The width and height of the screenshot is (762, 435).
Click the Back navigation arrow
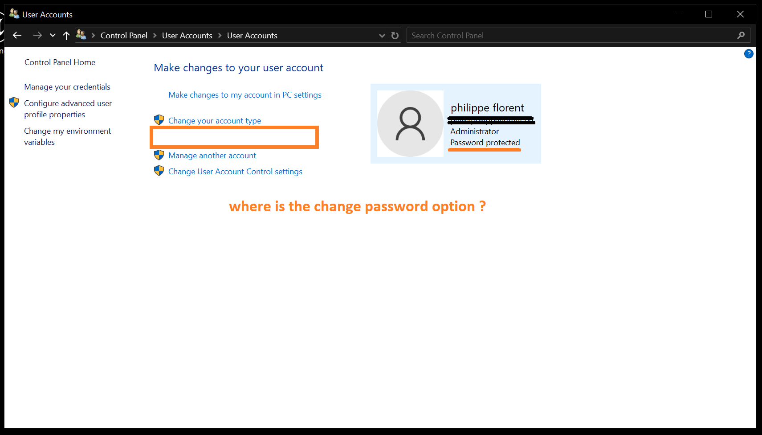(x=17, y=36)
